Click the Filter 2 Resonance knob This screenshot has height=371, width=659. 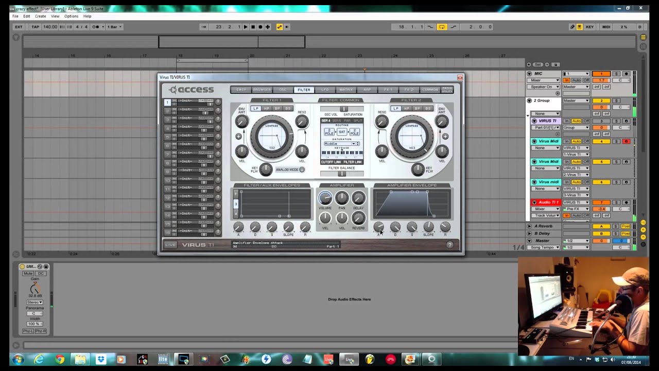[381, 122]
